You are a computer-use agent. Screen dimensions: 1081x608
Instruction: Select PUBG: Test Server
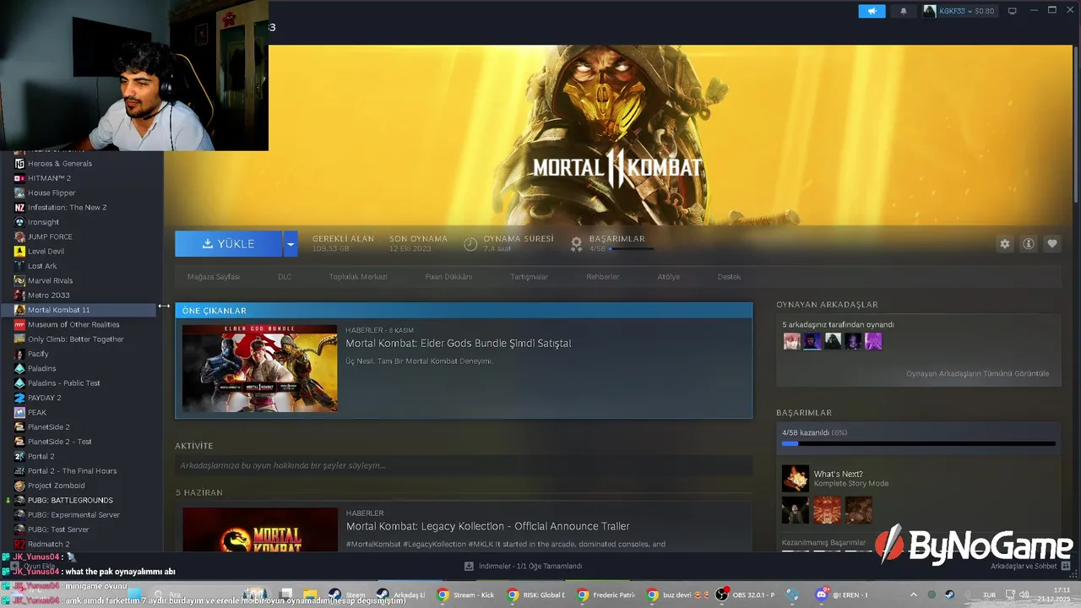point(58,529)
